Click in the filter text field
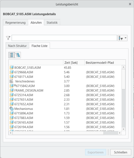The height and width of the screenshot is (158, 134). click(64, 38)
